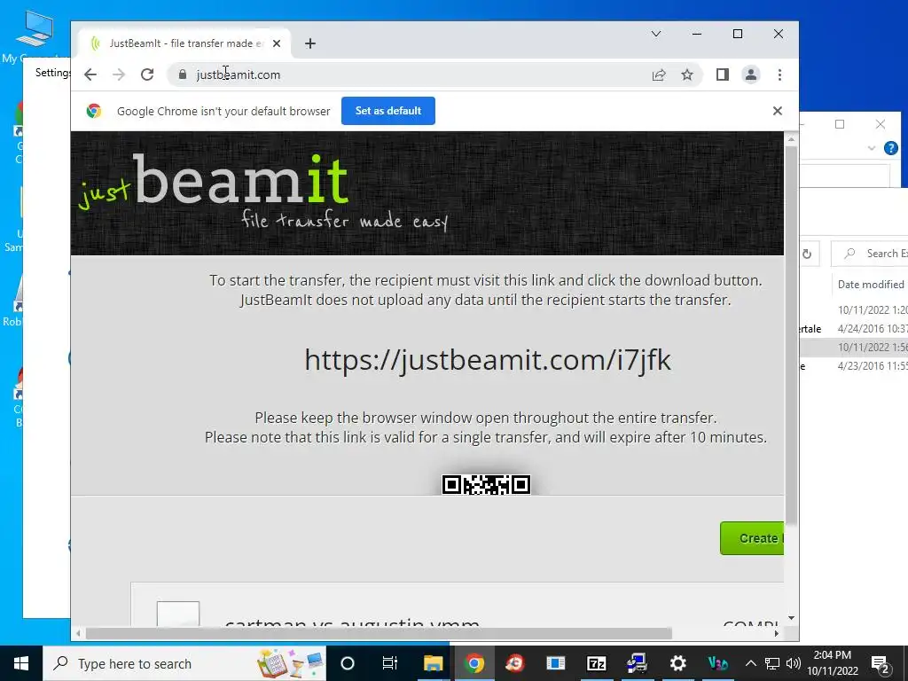Switch to Chrome taskbar icon

coord(474,663)
